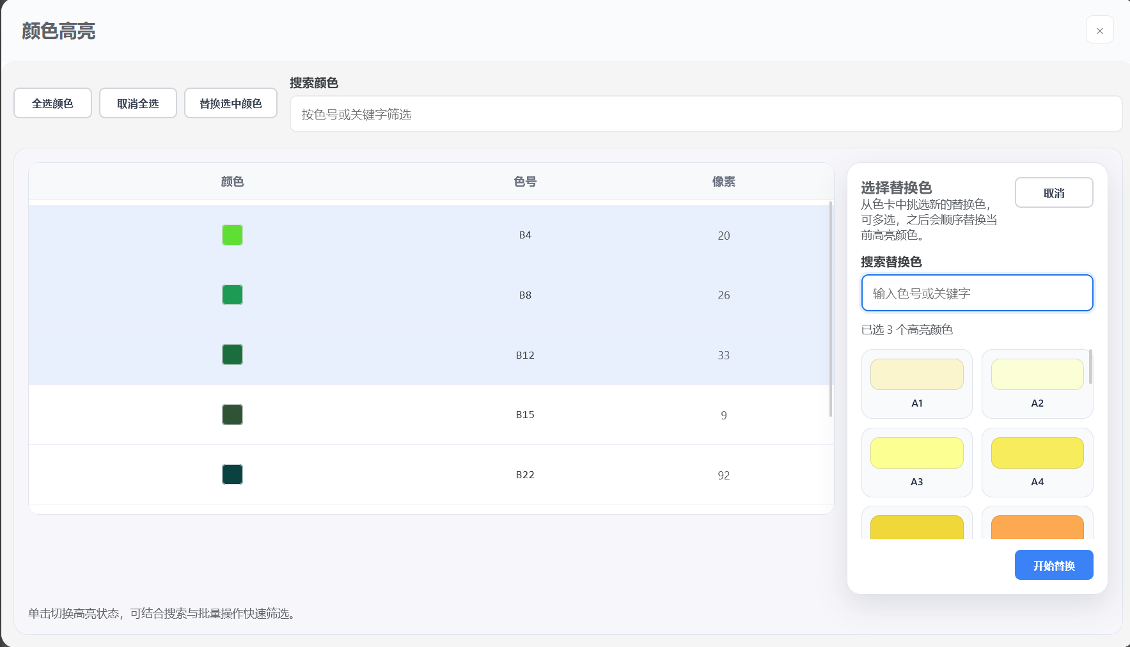Focus the 搜索替换色 input box
The image size is (1130, 647).
click(977, 293)
